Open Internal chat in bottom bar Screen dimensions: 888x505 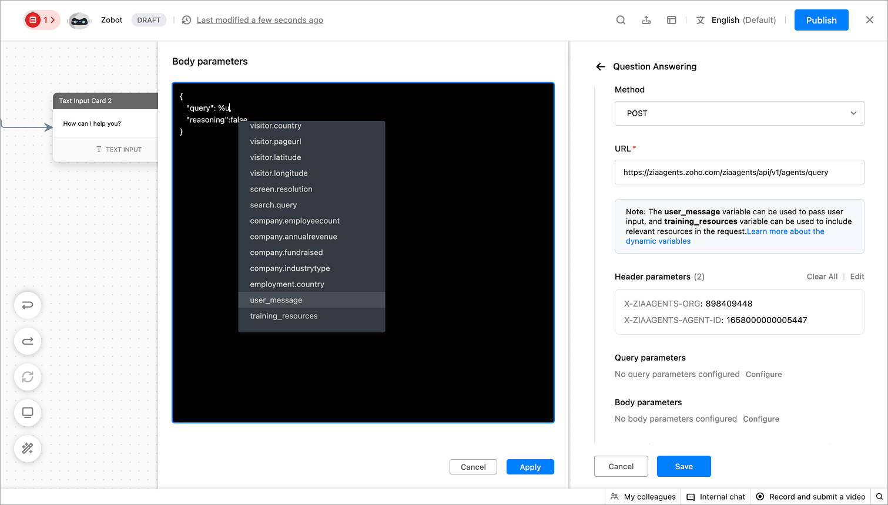click(x=716, y=497)
